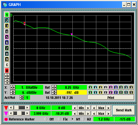
Task: Click Min button in red marker row
Action: [x=81, y=108]
